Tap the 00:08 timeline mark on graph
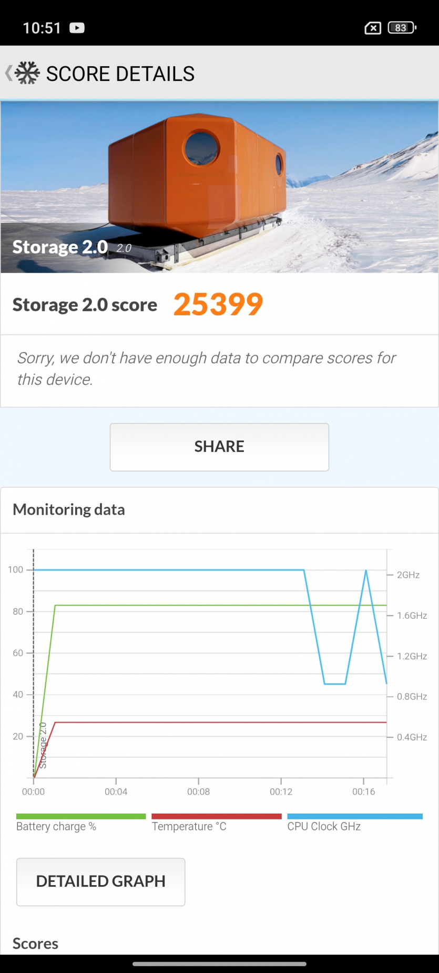 point(198,791)
